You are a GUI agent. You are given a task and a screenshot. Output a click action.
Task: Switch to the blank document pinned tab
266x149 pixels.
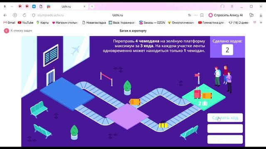41,7
